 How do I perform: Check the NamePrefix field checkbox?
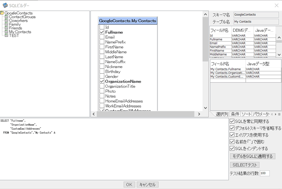(x=102, y=42)
